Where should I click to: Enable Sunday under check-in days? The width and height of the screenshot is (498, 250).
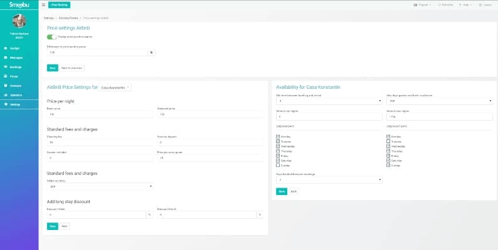tap(278, 165)
